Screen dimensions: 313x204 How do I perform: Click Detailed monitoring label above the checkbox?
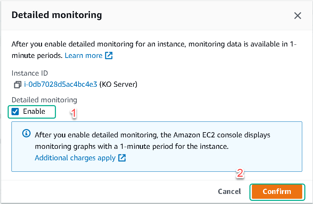click(44, 100)
